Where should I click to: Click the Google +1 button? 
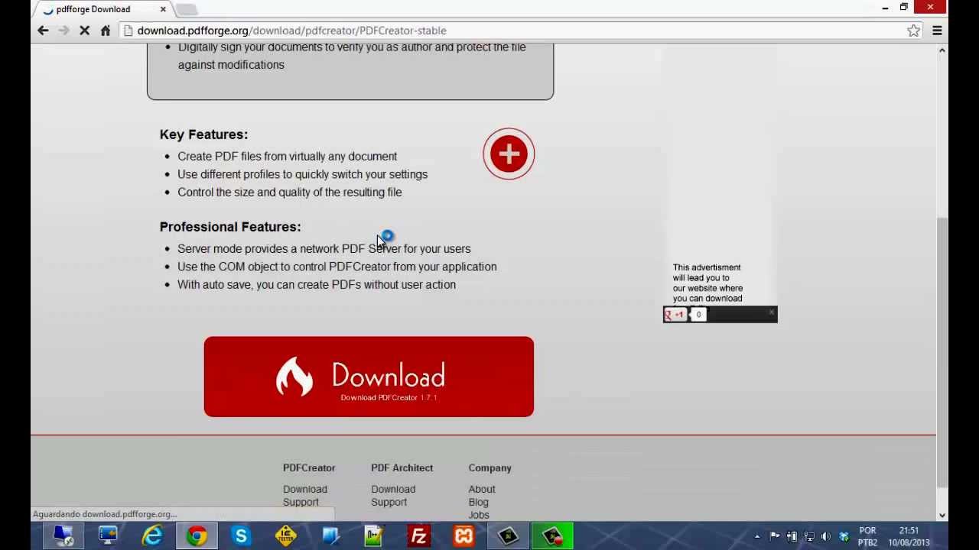(675, 315)
